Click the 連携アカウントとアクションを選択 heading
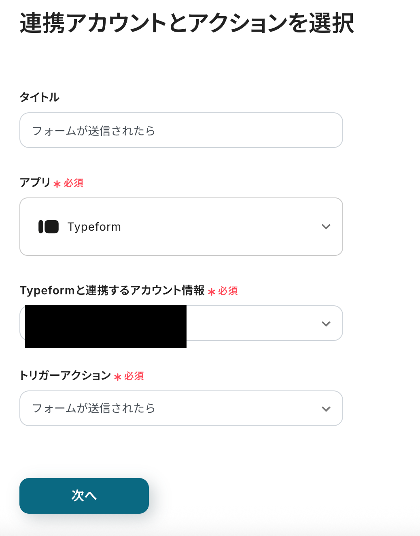This screenshot has height=536, width=420. click(187, 23)
